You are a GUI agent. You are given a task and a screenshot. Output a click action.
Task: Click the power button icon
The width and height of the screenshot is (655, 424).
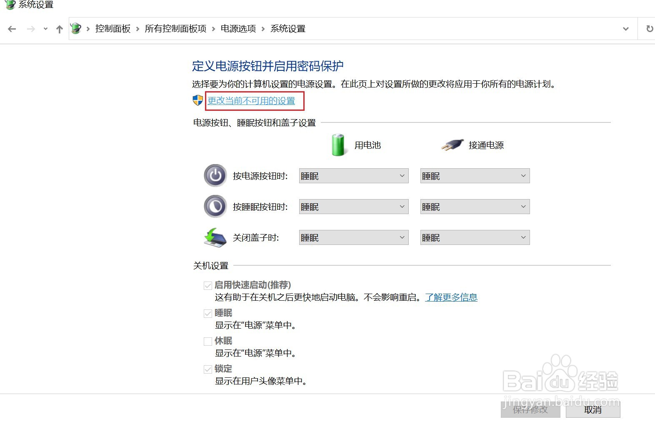(215, 176)
